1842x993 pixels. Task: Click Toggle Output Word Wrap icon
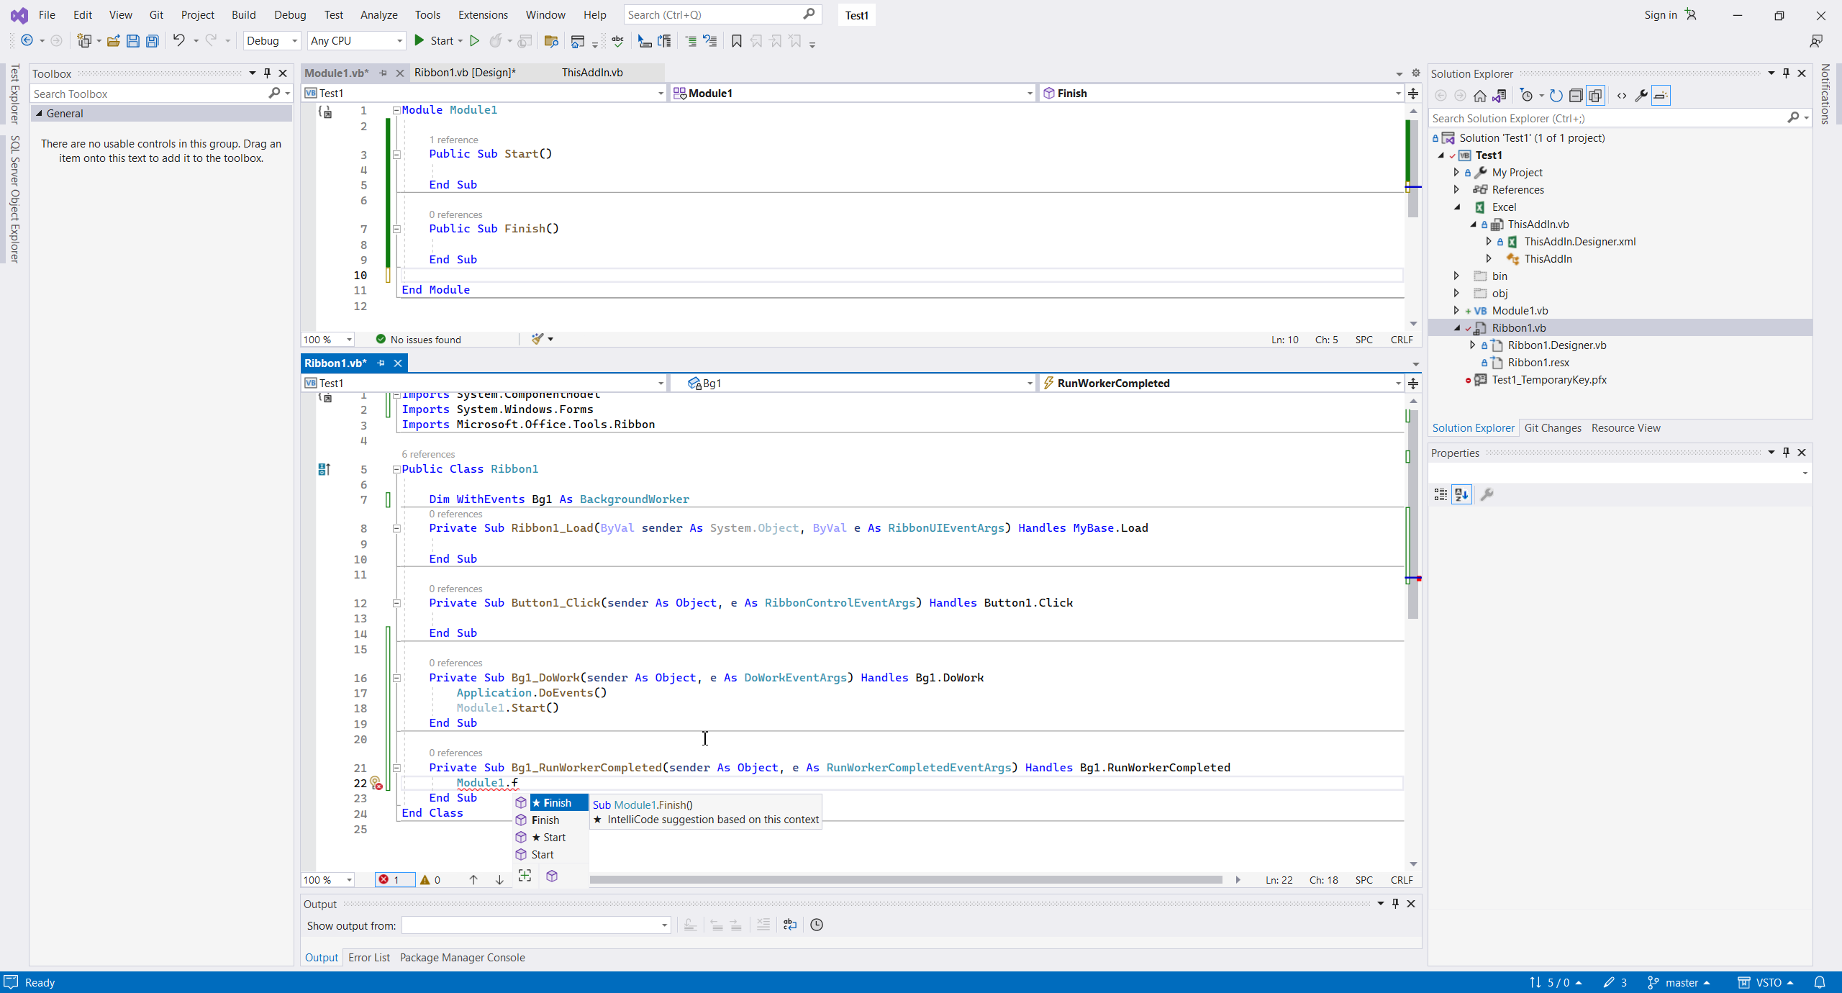pyautogui.click(x=789, y=925)
